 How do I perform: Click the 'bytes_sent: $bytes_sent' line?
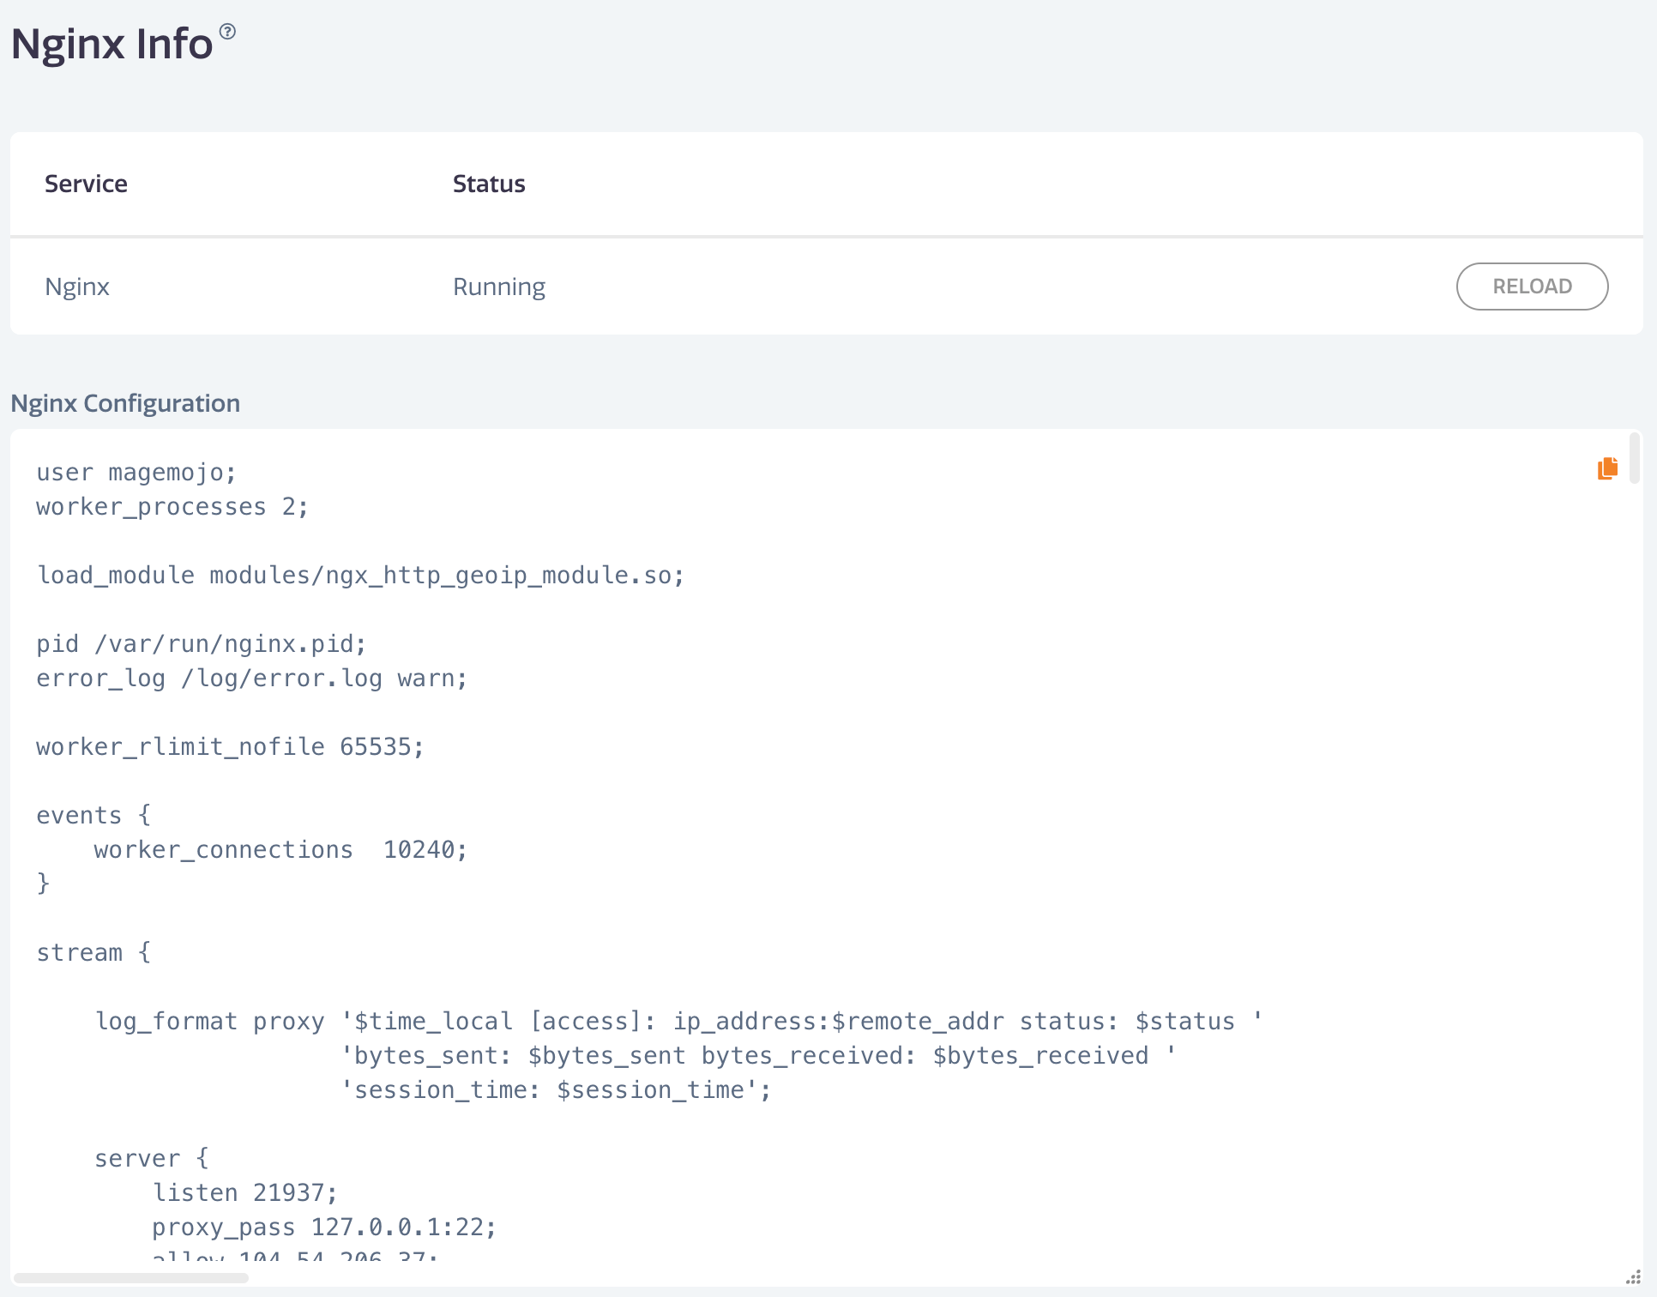(x=759, y=1056)
